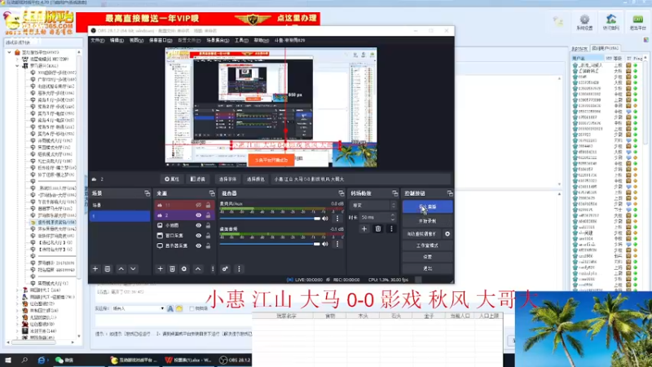Viewport: 652px width, 367px height.
Task: Collapse the top root node in room tree
Action: (x=10, y=52)
